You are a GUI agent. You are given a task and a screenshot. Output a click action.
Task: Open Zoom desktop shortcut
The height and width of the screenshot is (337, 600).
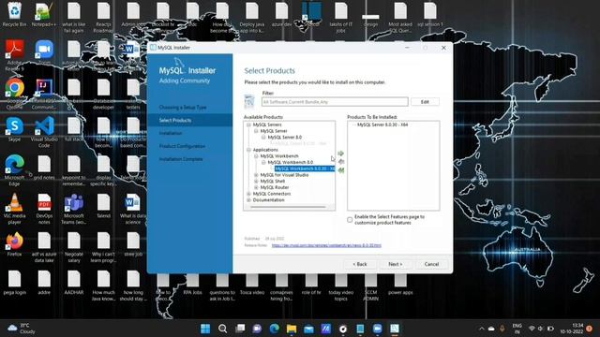pyautogui.click(x=44, y=53)
